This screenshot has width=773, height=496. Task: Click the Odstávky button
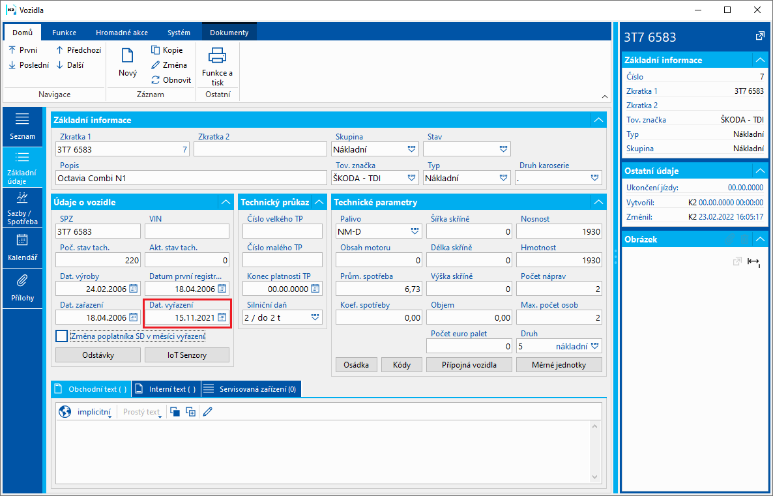[x=98, y=355]
